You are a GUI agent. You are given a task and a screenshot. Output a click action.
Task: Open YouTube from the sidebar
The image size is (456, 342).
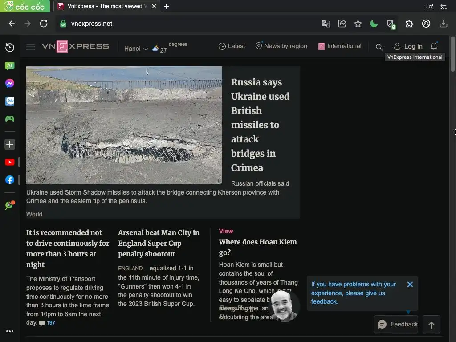click(x=10, y=162)
